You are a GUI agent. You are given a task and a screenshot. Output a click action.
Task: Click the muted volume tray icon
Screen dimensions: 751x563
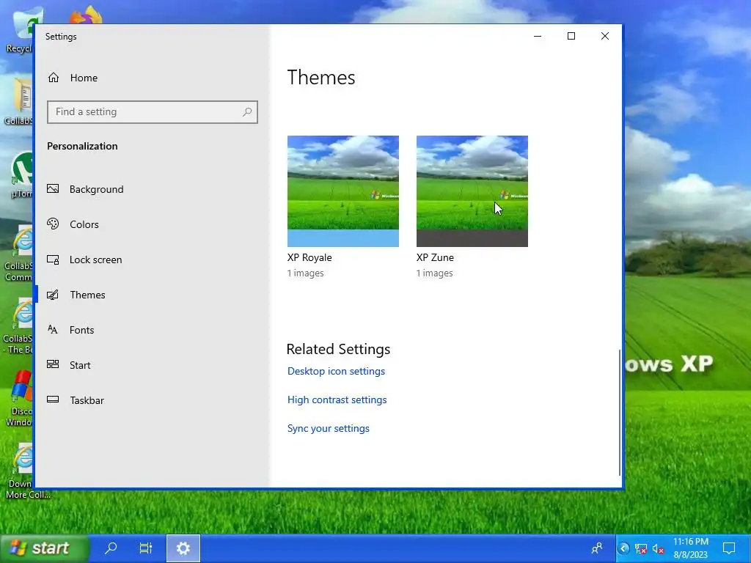pyautogui.click(x=659, y=549)
